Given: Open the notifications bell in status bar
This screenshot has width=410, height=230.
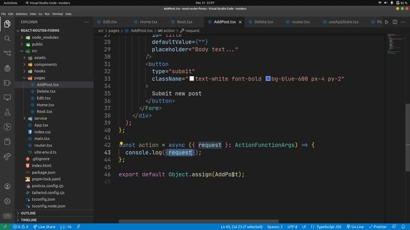Looking at the screenshot, I should coord(403,227).
